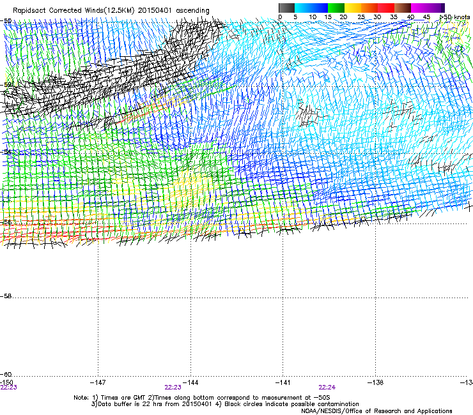The height and width of the screenshot is (415, 473).
Task: Click the '-58' latitude axis label
Action: tap(6, 296)
